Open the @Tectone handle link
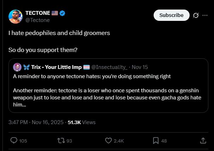This screenshot has width=214, height=151. pos(37,20)
